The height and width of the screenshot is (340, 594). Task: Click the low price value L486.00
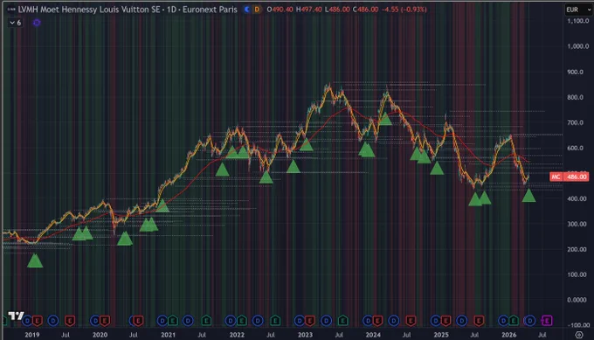[337, 10]
